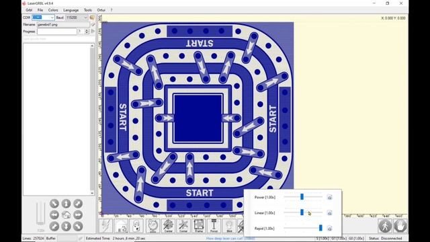
Task: Click the padlock unlock button
Action: (x=136, y=226)
